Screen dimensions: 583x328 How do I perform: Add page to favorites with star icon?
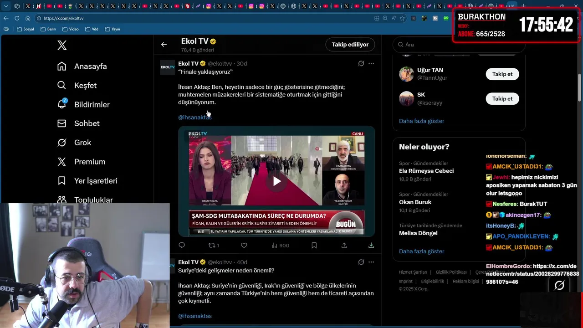click(402, 18)
